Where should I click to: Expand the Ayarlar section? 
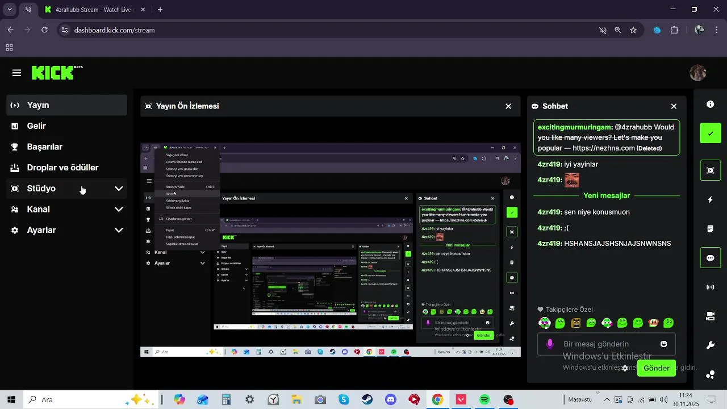[x=67, y=230]
